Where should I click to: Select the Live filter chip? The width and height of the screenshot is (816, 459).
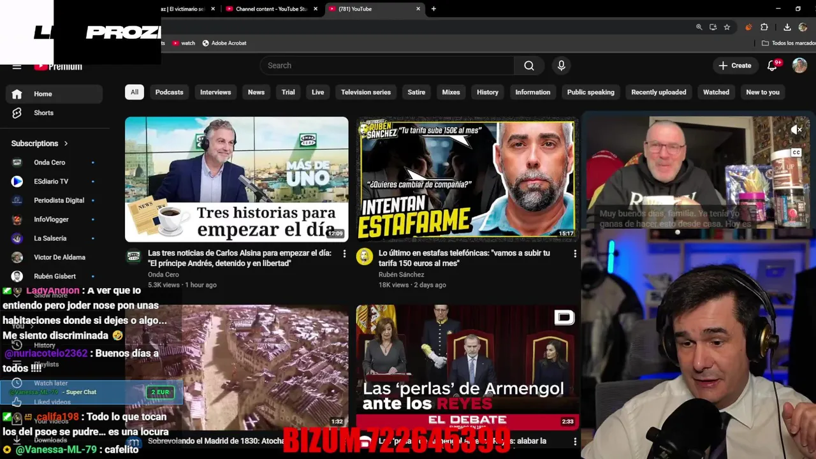click(x=317, y=92)
